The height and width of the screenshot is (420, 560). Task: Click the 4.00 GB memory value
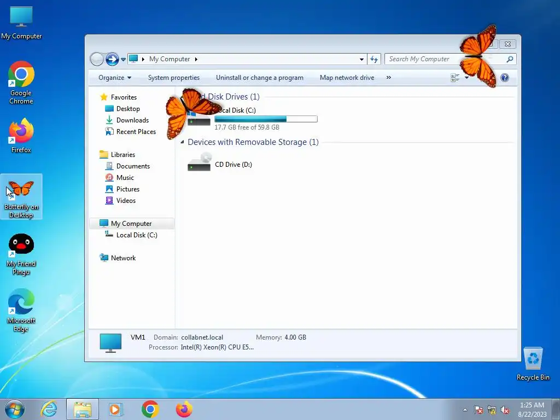295,337
